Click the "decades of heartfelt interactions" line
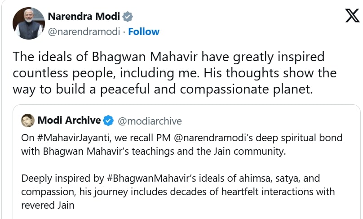Viewport: 363px width, 219px height. click(x=177, y=192)
